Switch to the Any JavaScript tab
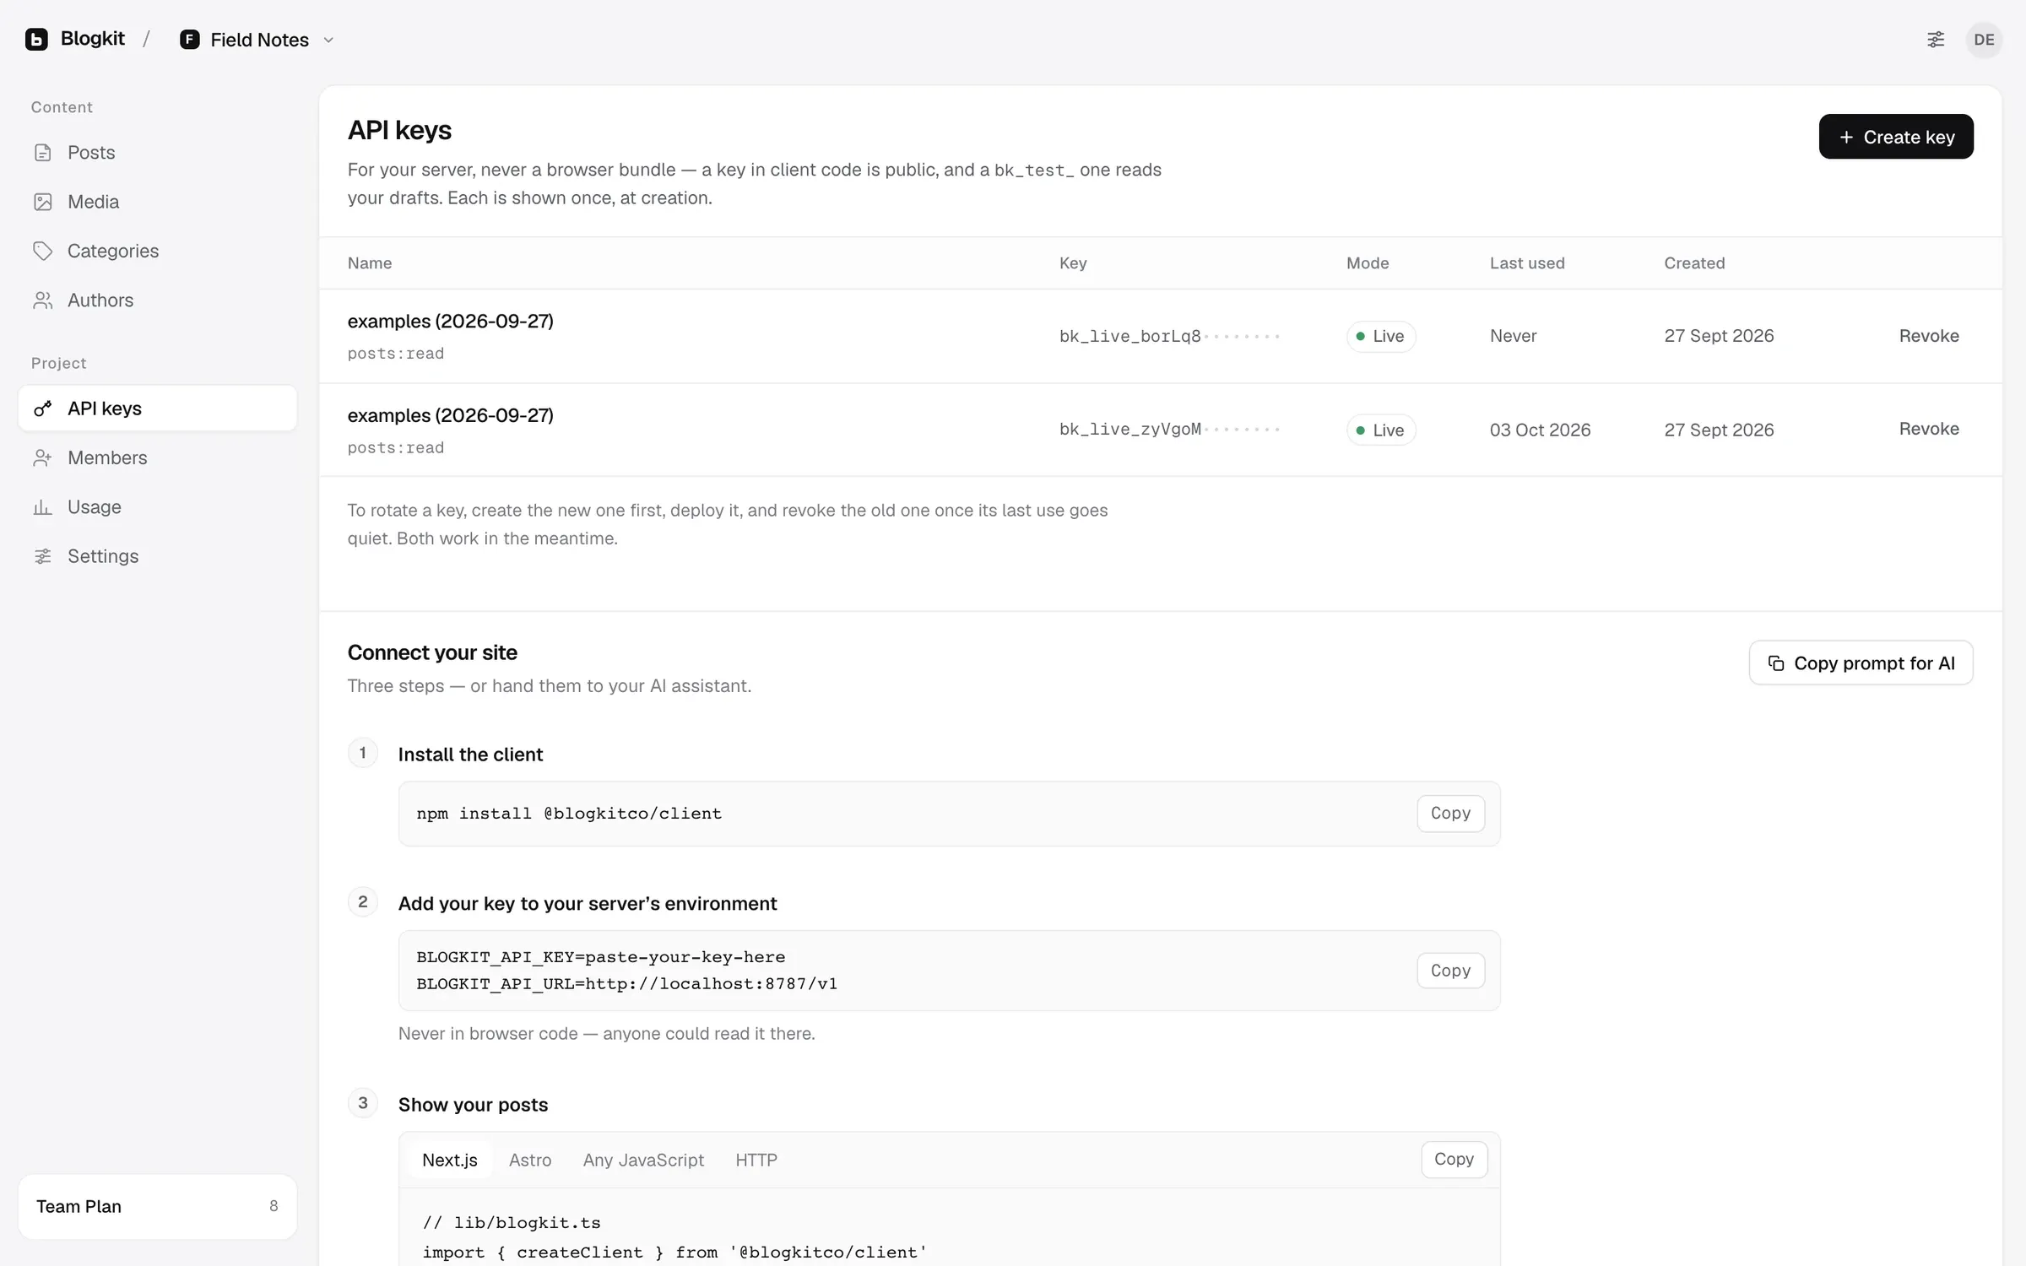Screen dimensions: 2026x1266 click(643, 1160)
